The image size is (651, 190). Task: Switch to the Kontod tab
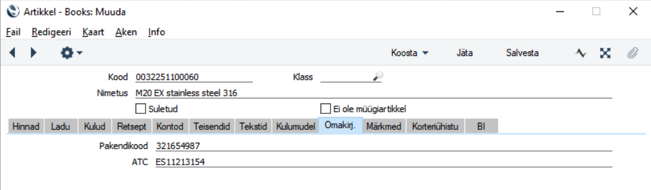pos(170,126)
